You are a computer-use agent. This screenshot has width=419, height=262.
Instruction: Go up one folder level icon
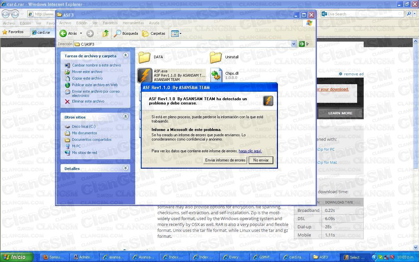pyautogui.click(x=106, y=33)
